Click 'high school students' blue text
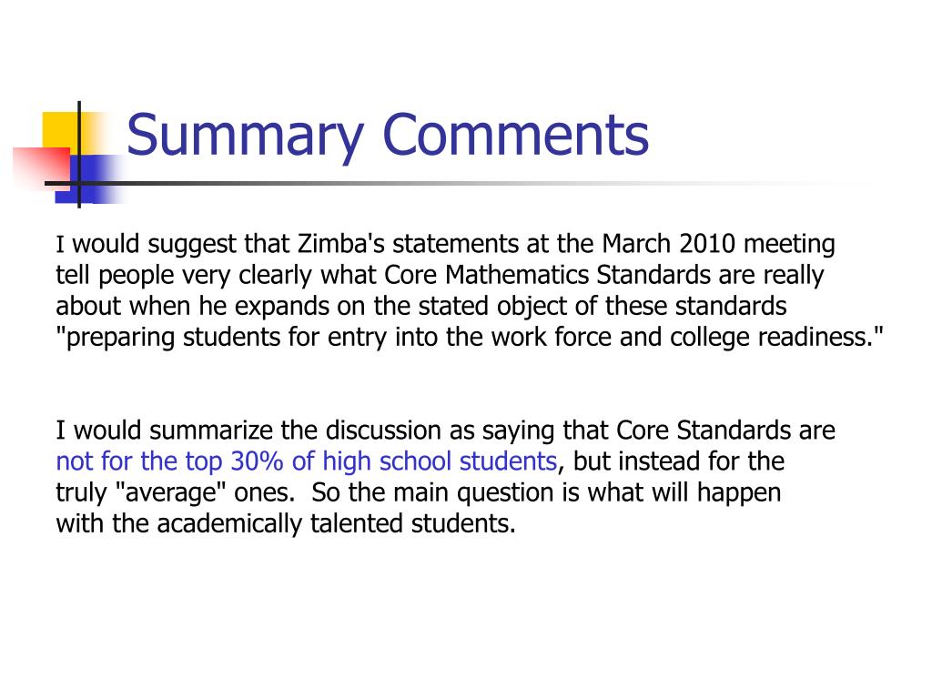The width and height of the screenshot is (932, 699). tap(440, 461)
